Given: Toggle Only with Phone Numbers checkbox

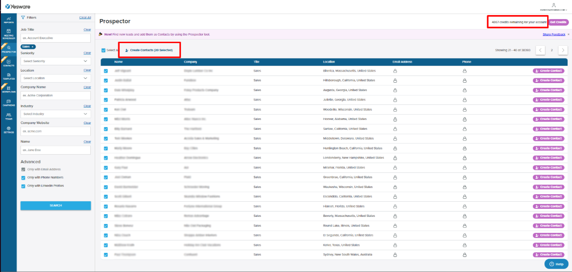Looking at the screenshot, I should pos(23,178).
